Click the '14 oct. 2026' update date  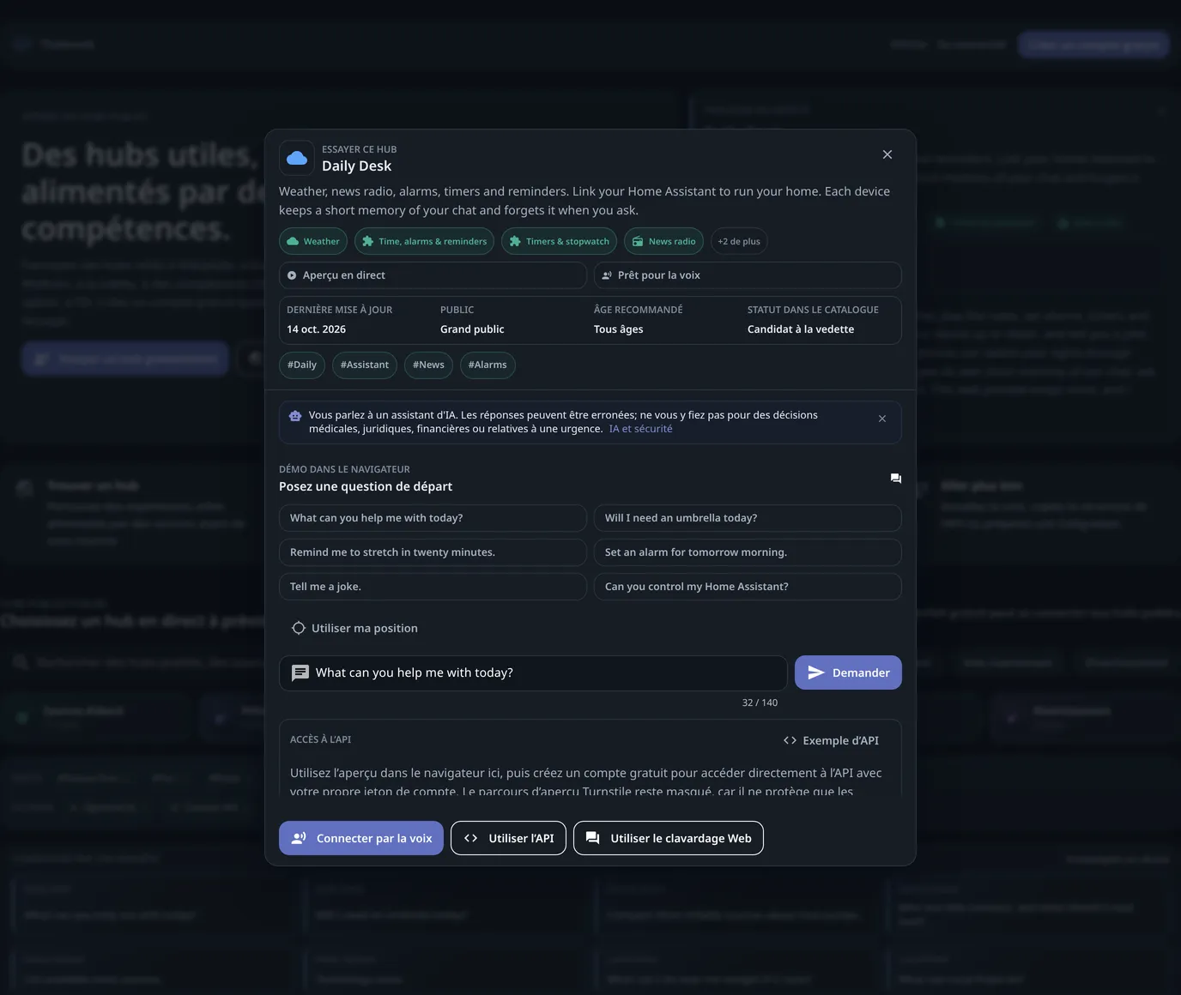[317, 329]
